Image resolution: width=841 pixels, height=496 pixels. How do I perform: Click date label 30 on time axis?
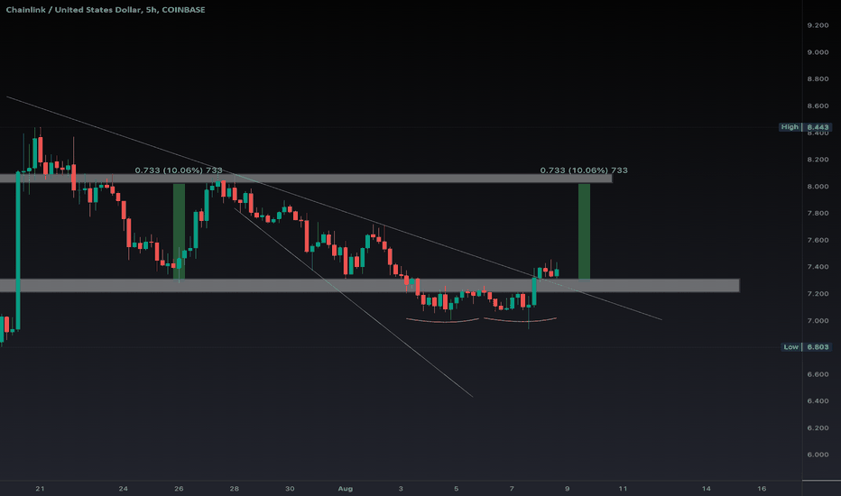click(290, 489)
